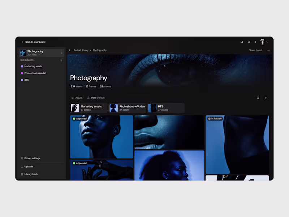Open the View Default dropdown
The height and width of the screenshot is (217, 289).
click(x=96, y=98)
